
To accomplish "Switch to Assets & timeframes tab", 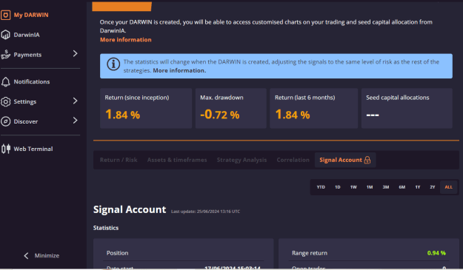I will click(x=177, y=160).
